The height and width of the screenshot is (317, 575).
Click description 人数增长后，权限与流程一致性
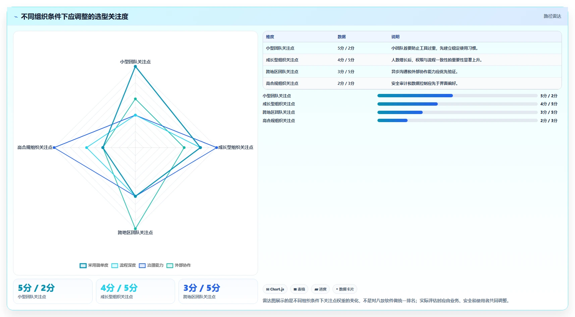437,60
